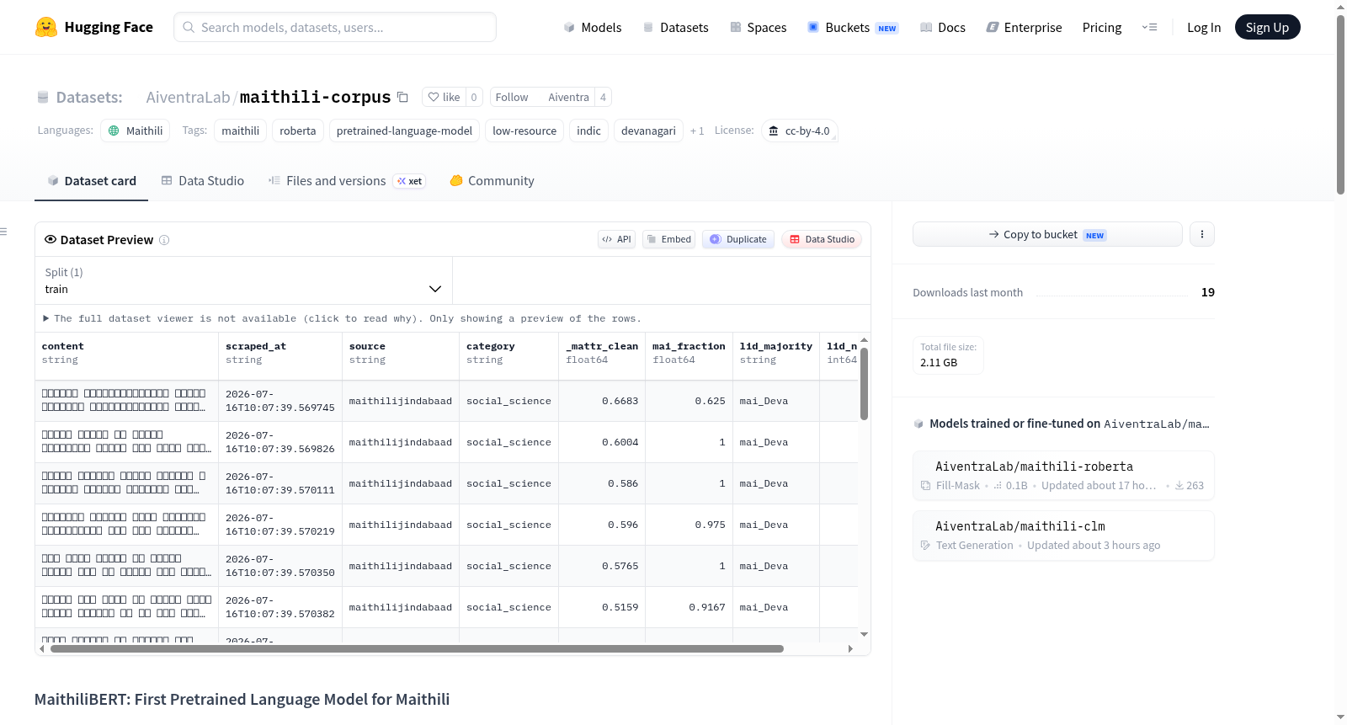Click the left sidebar toggle icon

pos(3,232)
